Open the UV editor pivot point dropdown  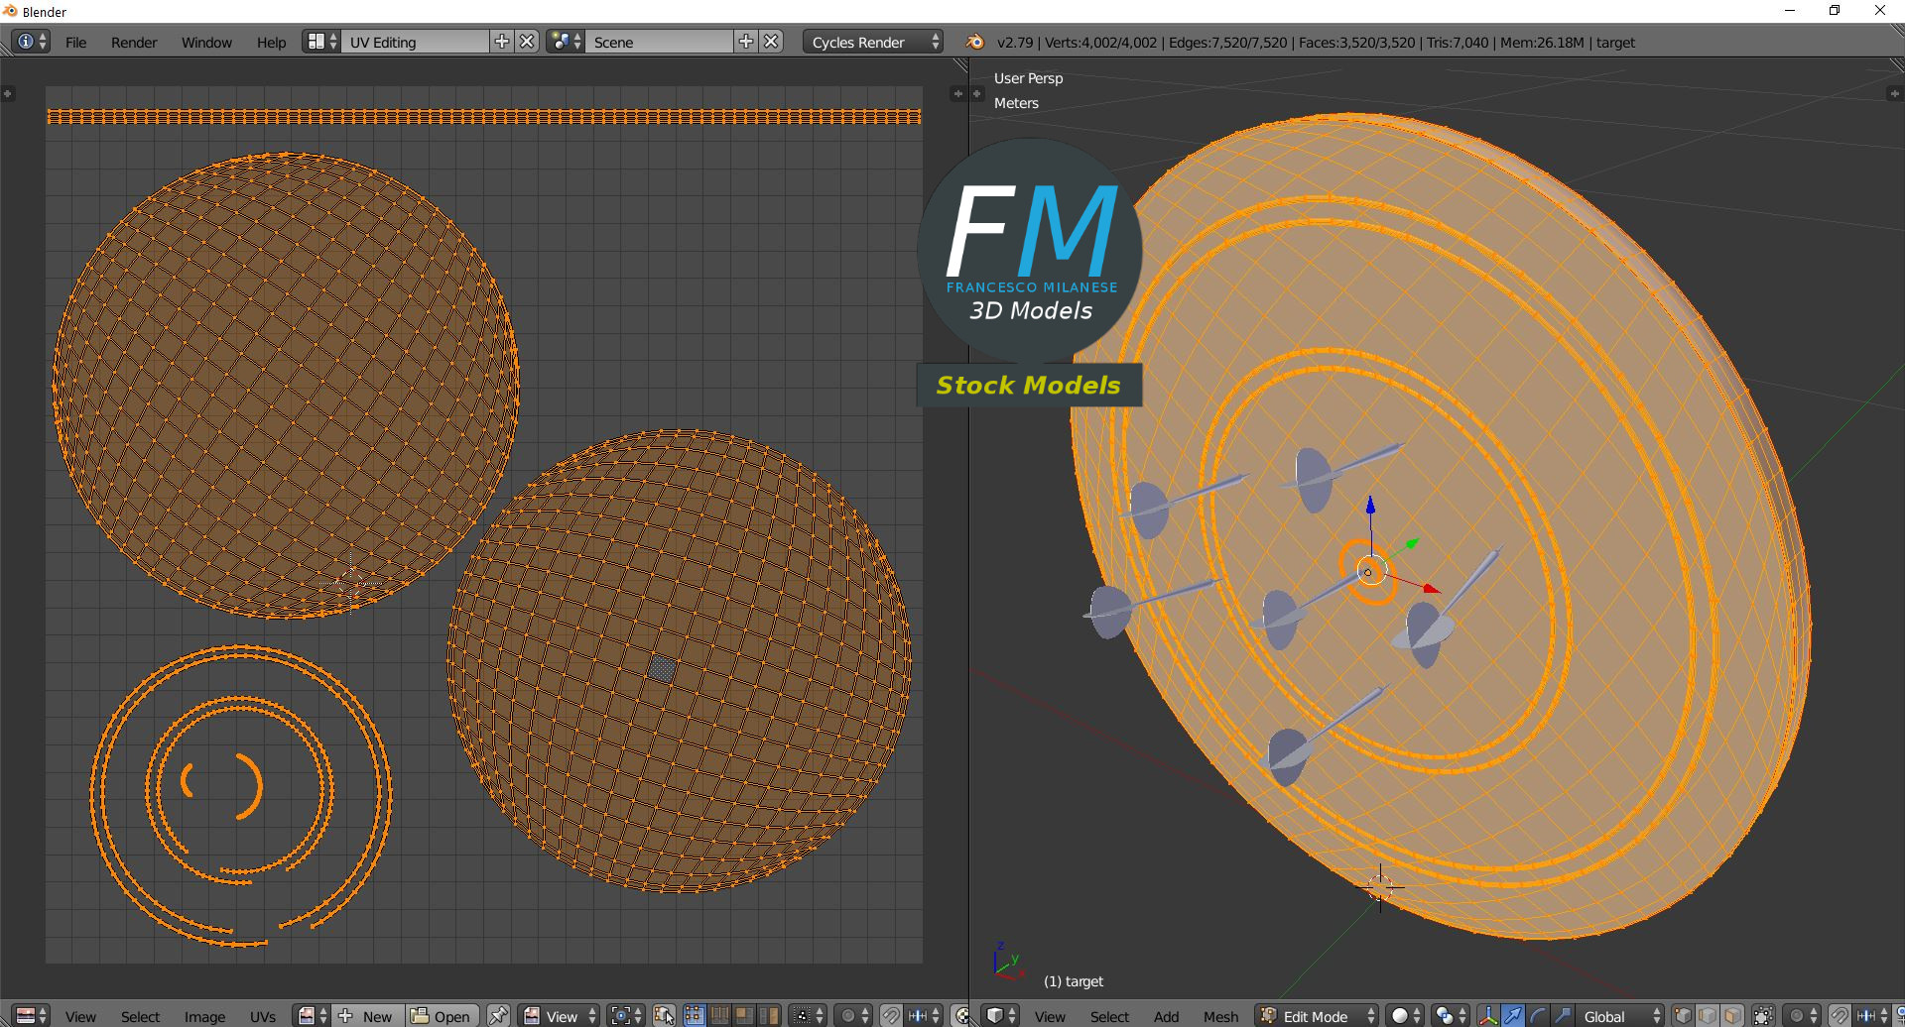pyautogui.click(x=626, y=1015)
